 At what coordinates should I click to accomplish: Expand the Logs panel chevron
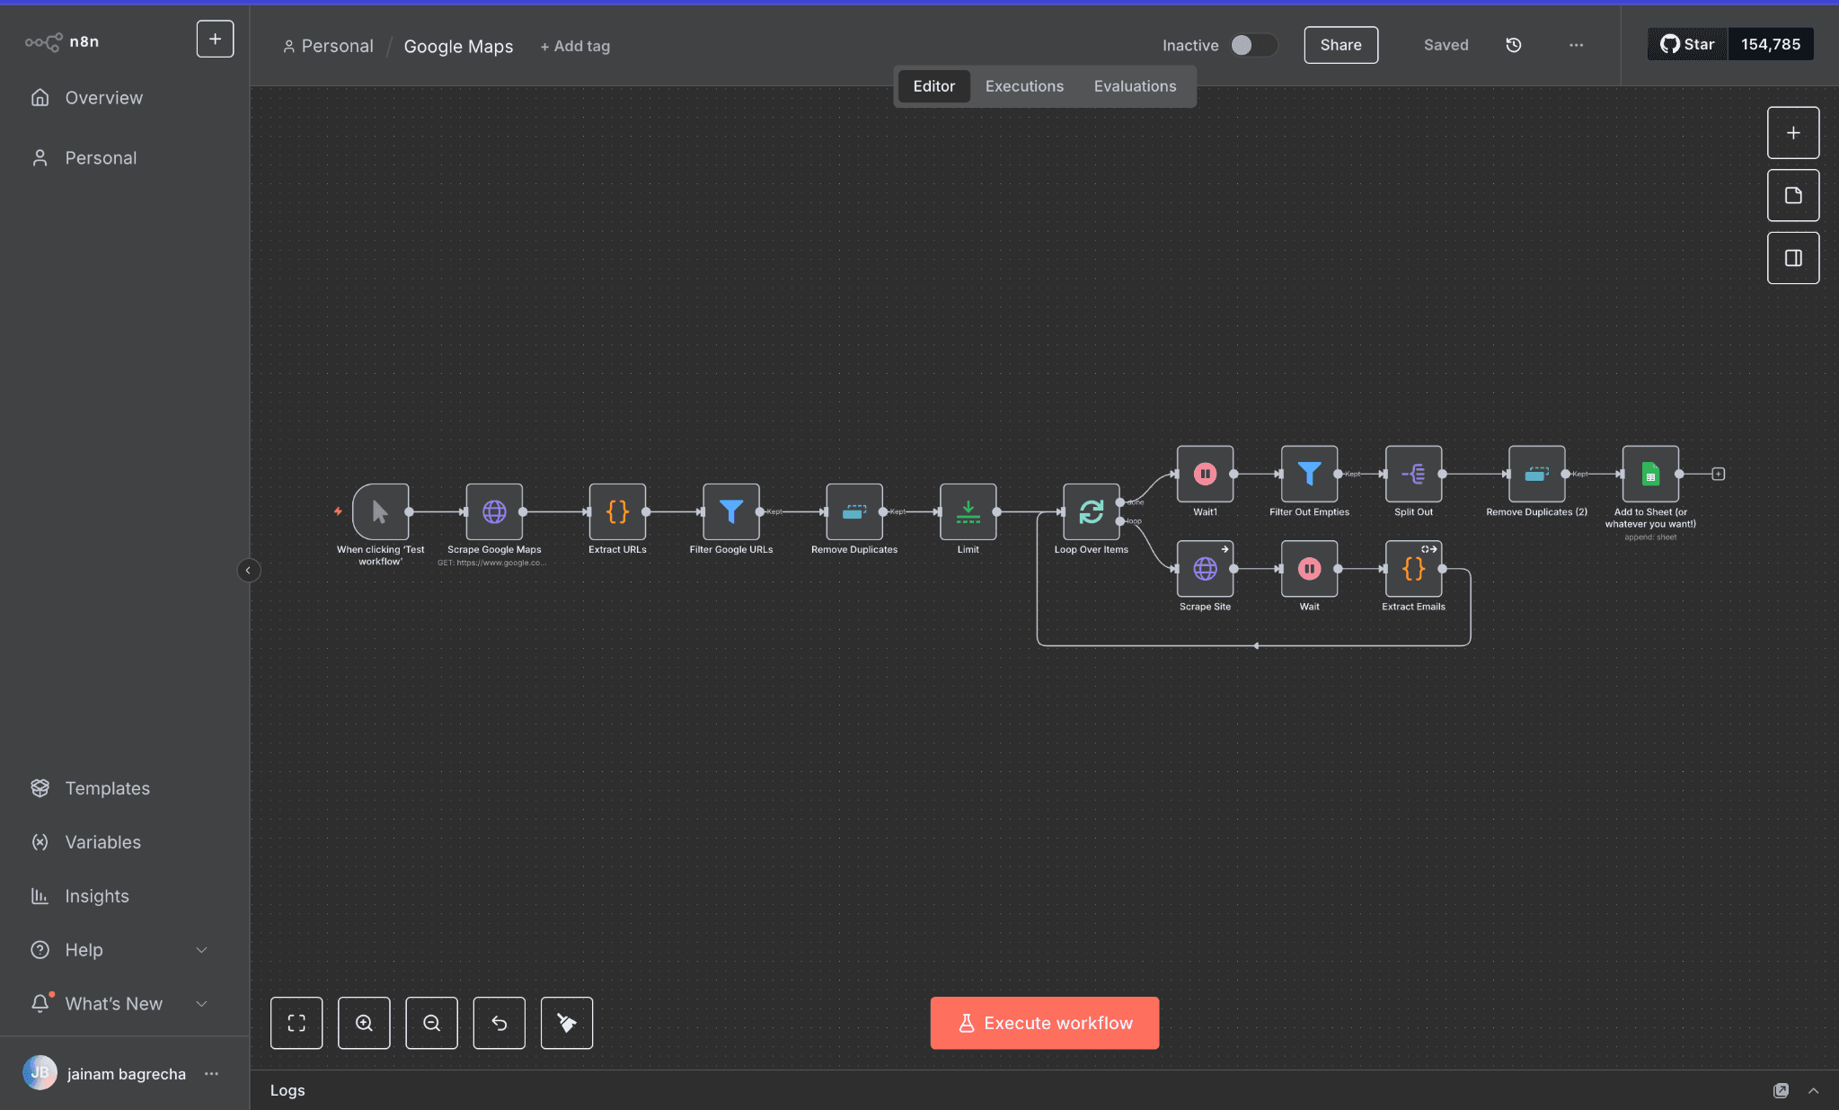(x=1813, y=1090)
